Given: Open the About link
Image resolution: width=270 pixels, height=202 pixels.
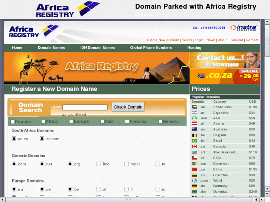Looking at the screenshot, I should click(222, 40).
